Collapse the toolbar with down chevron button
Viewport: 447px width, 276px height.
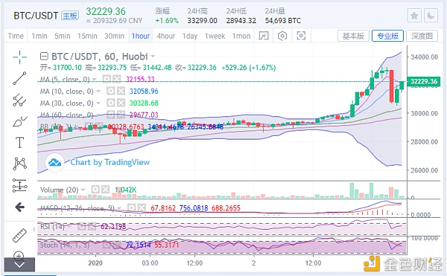tap(19, 265)
